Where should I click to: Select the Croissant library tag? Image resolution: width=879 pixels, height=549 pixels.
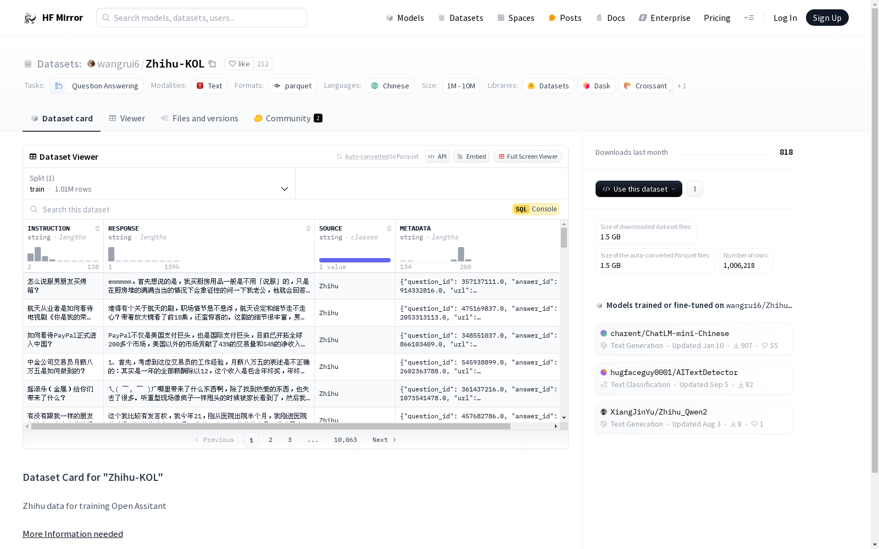point(646,86)
